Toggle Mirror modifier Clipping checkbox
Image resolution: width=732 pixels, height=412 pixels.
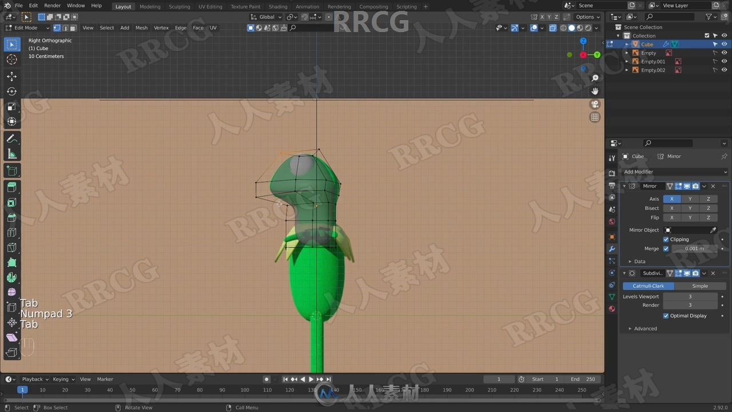666,239
